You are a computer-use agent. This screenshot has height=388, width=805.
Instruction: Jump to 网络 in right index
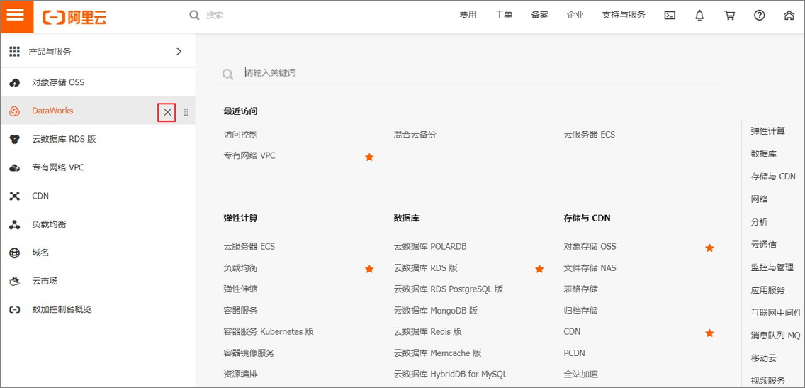(x=760, y=199)
